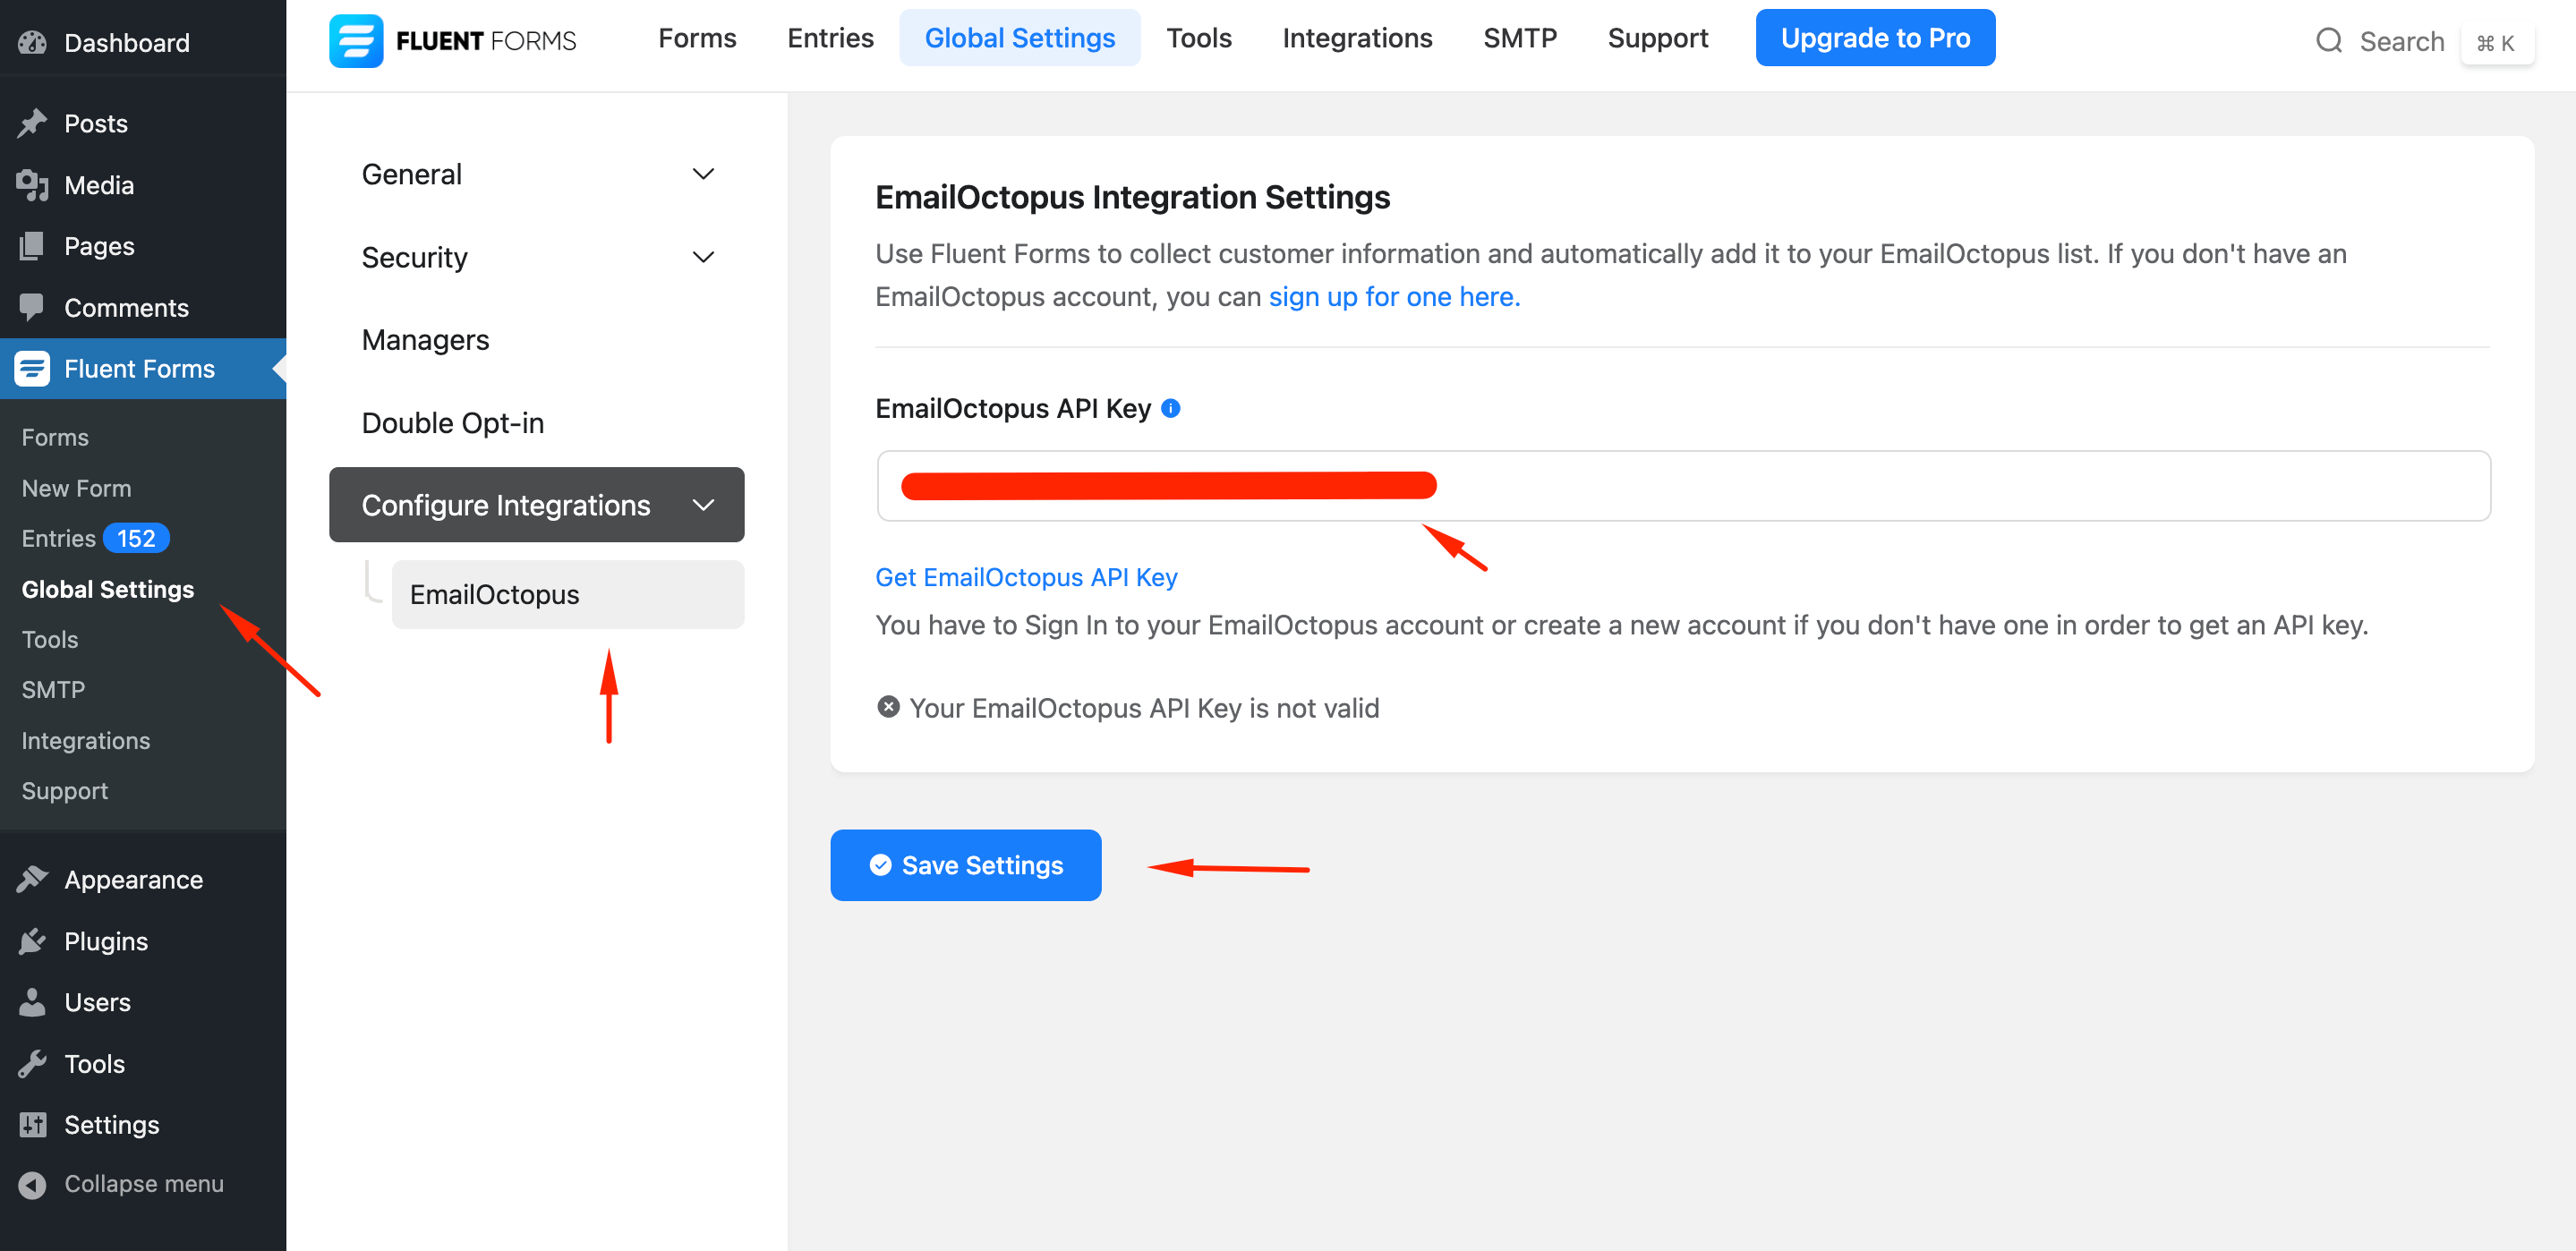The height and width of the screenshot is (1251, 2576).
Task: Open the SMTP top navigation tab
Action: click(x=1519, y=38)
